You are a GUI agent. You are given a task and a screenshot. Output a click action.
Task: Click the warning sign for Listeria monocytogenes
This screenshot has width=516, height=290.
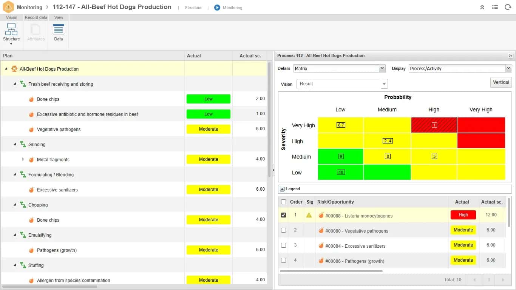[x=309, y=215]
